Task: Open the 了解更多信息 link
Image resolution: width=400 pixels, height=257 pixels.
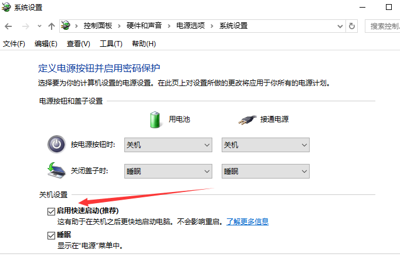Action: click(248, 222)
